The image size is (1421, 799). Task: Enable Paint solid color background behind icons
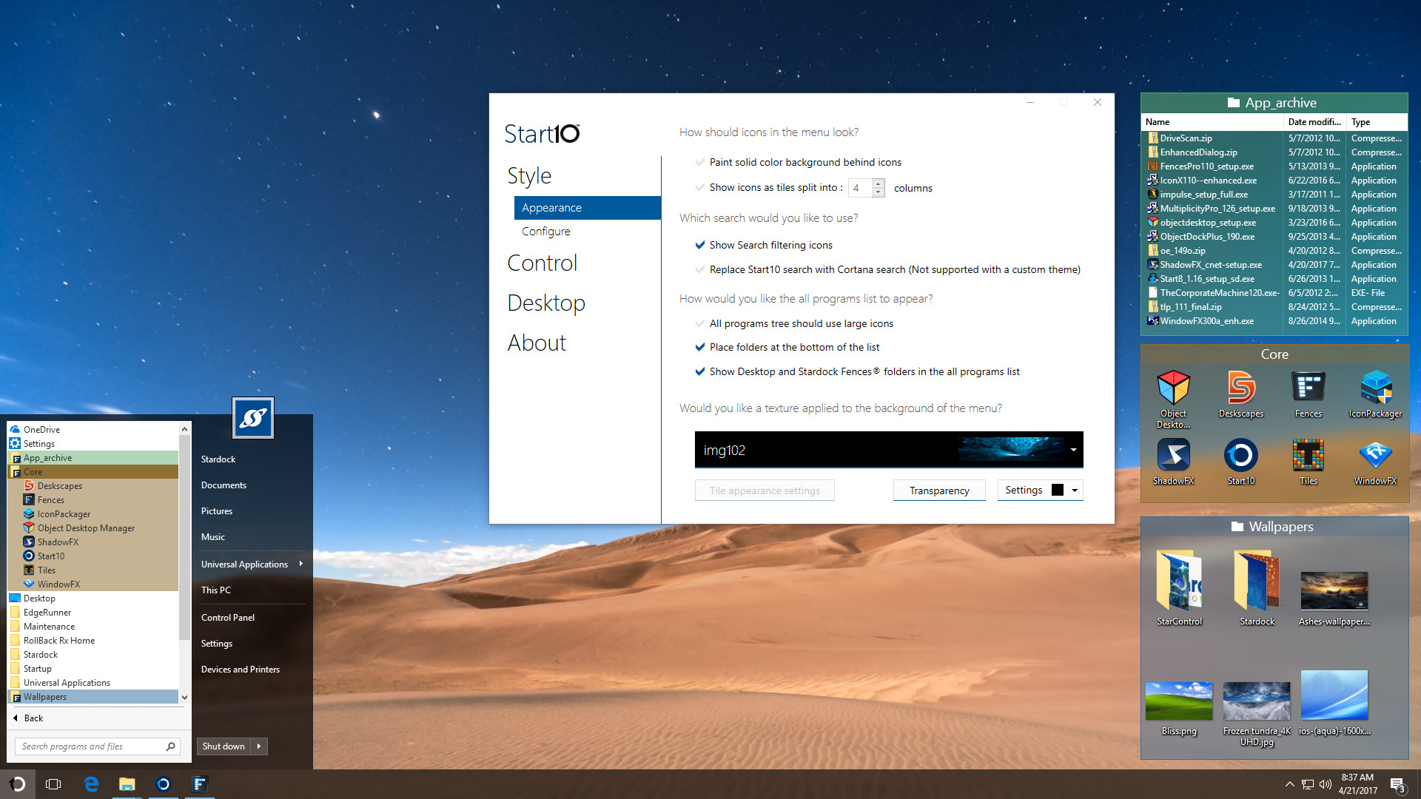coord(700,162)
